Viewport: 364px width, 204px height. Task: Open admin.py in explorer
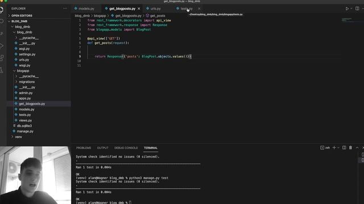point(26,93)
